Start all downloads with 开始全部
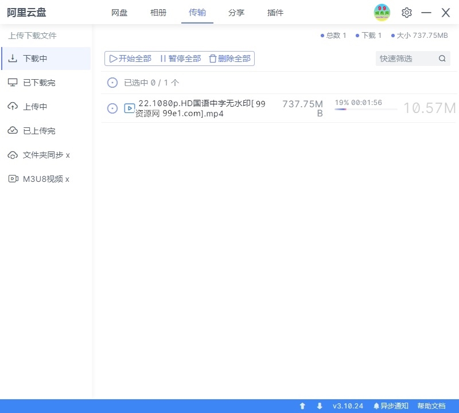Image resolution: width=459 pixels, height=413 pixels. pyautogui.click(x=130, y=59)
